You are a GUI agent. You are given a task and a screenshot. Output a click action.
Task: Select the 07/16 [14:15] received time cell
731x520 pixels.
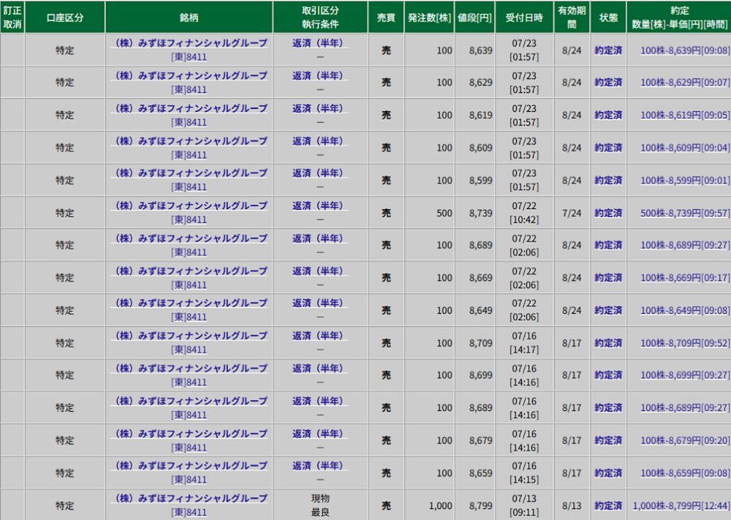(524, 473)
